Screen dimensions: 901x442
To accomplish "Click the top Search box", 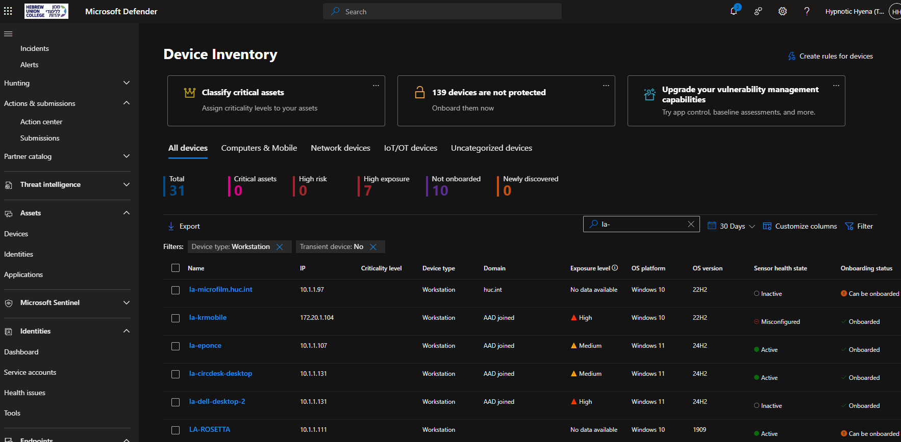I will click(x=442, y=11).
